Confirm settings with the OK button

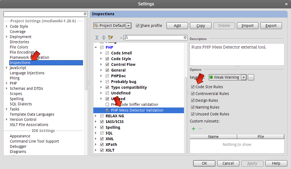pos(204,164)
